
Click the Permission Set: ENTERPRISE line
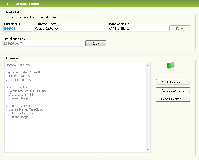coord(28,91)
